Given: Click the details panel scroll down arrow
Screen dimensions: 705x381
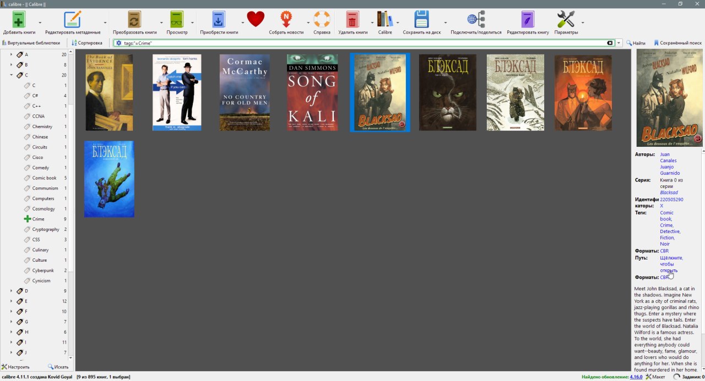Looking at the screenshot, I should click(703, 369).
